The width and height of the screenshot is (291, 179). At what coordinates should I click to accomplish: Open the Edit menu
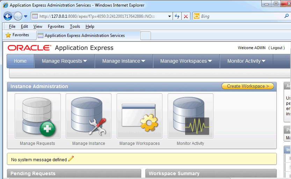24,26
